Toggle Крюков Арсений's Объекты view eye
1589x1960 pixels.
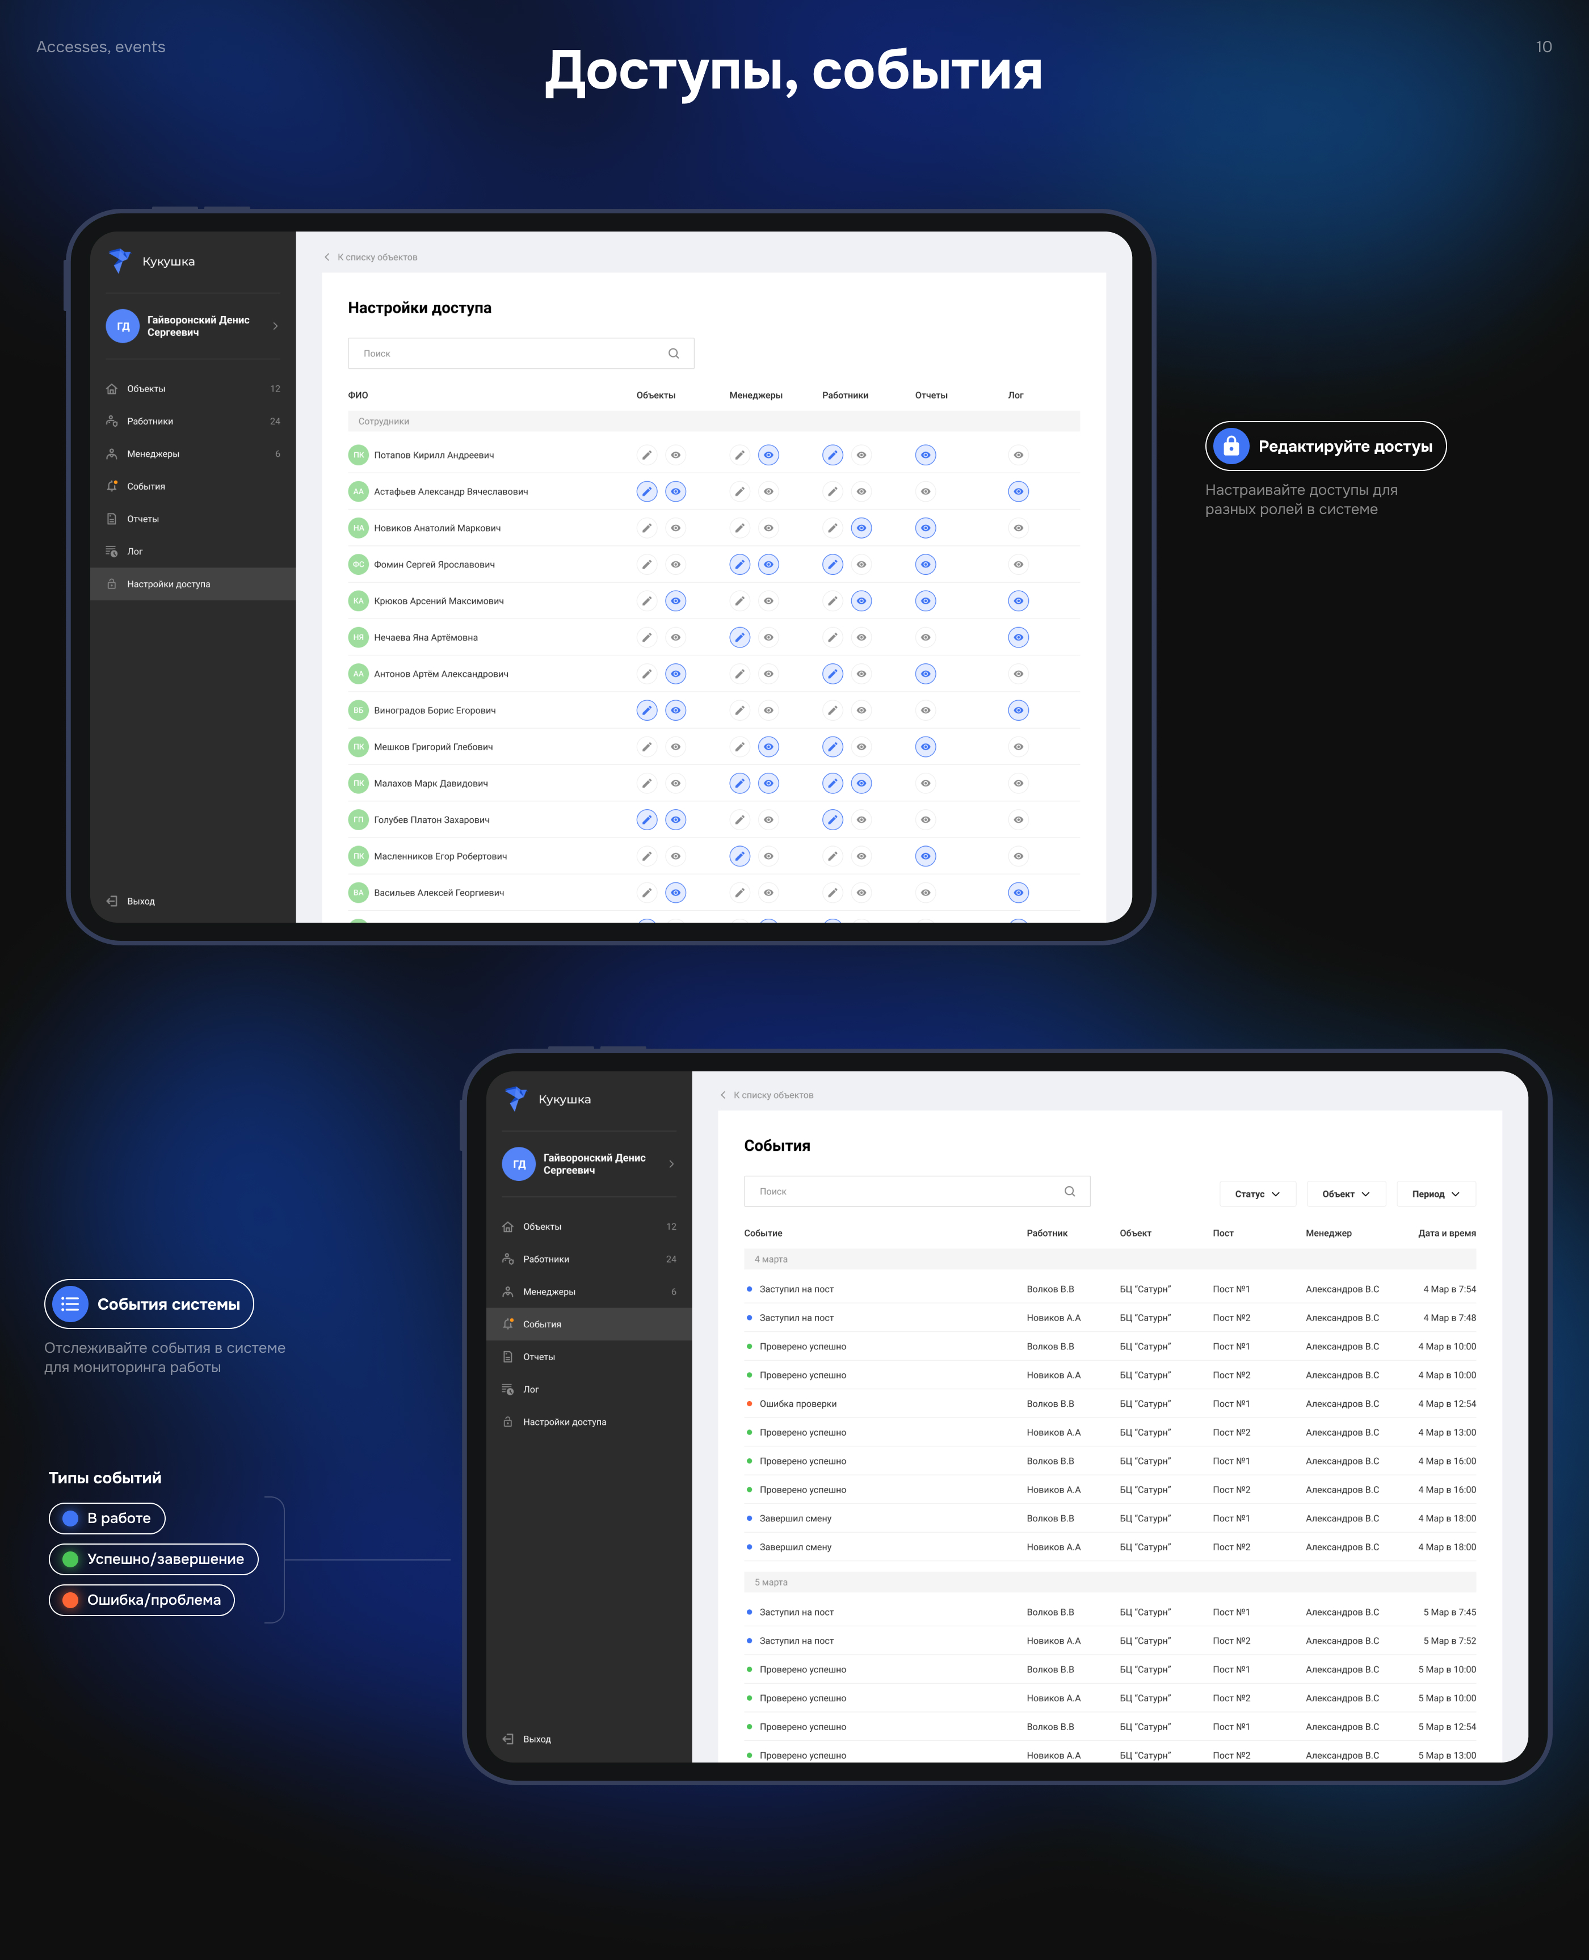[675, 601]
